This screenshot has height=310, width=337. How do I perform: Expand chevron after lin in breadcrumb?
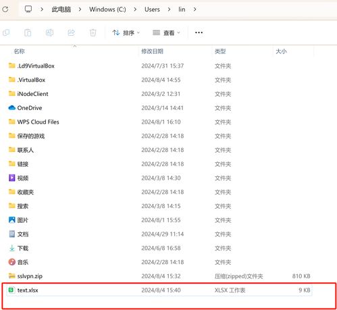click(x=195, y=9)
